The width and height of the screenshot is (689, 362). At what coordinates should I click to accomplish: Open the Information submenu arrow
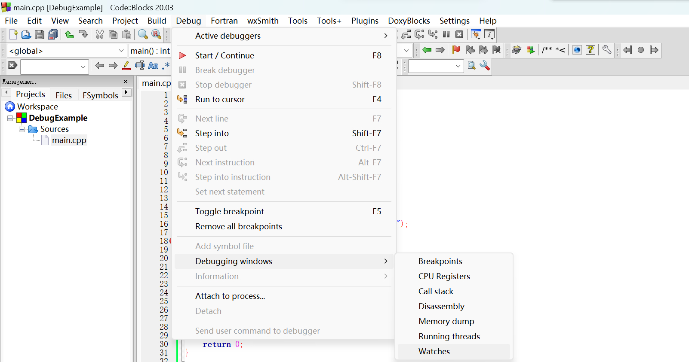386,276
